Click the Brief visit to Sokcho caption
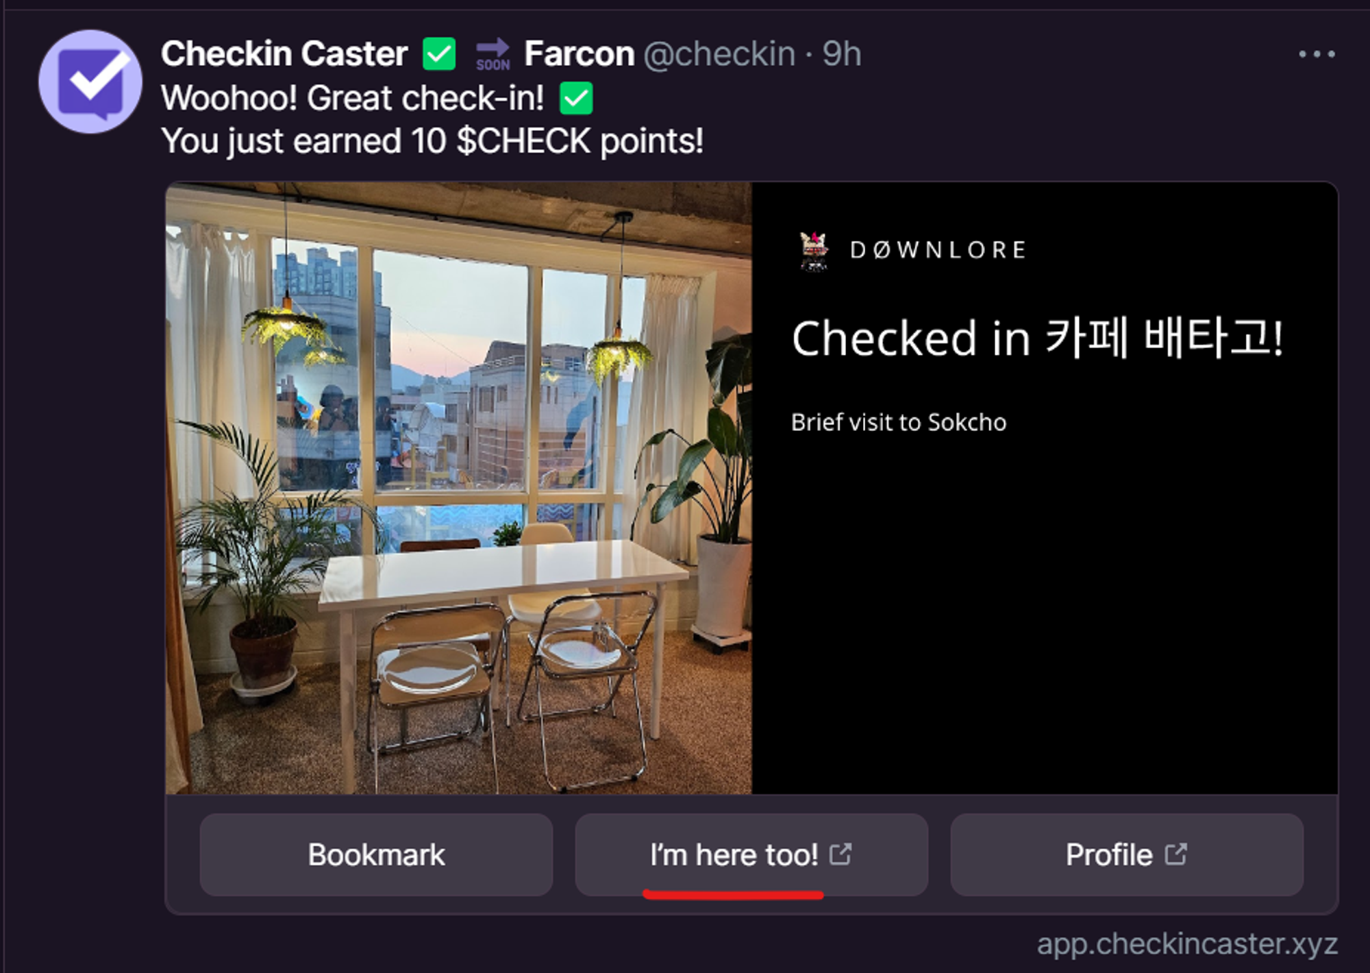The image size is (1370, 973). pyautogui.click(x=899, y=422)
